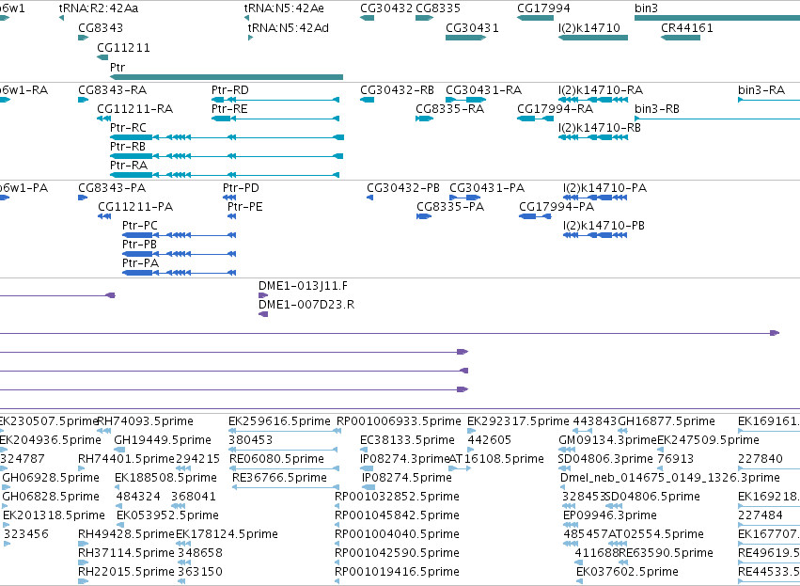Click the tRNA:N5:42Ae gene label
The height and width of the screenshot is (586, 800).
[284, 8]
